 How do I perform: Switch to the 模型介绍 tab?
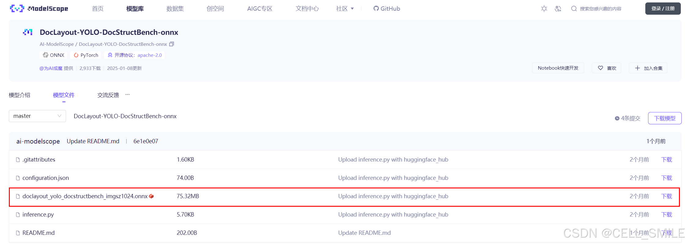(20, 95)
